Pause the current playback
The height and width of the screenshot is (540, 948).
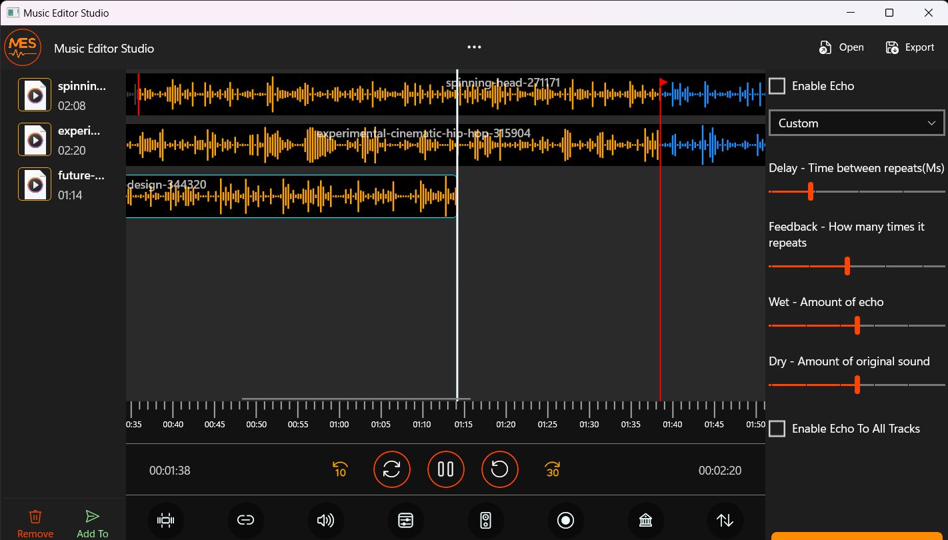click(445, 469)
